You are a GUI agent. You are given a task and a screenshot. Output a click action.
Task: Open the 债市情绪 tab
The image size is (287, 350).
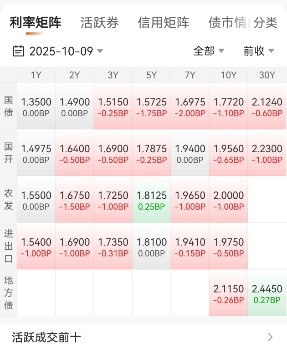pyautogui.click(x=229, y=22)
